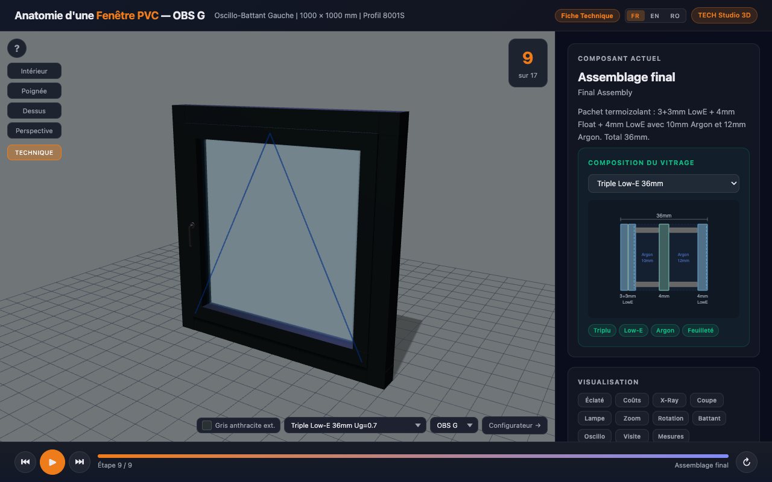The image size is (772, 482).
Task: Select the Poignée camera view
Action: [34, 91]
